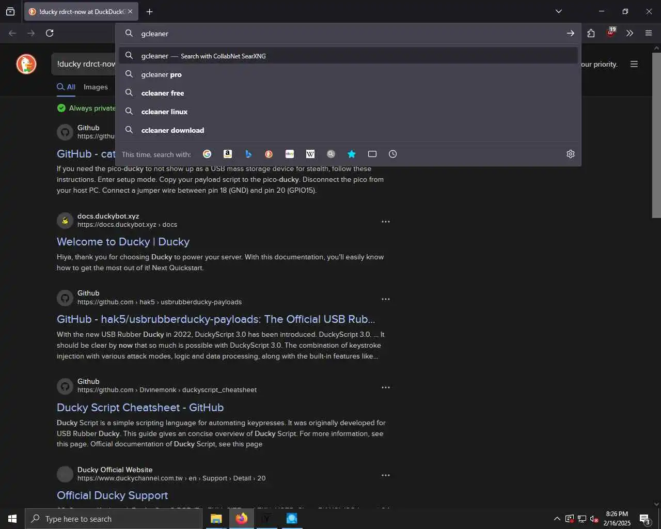Search open tabs via the tab icon

tap(372, 154)
